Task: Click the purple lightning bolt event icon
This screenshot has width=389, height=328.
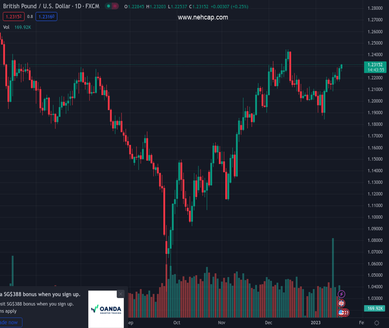Action: pyautogui.click(x=342, y=295)
